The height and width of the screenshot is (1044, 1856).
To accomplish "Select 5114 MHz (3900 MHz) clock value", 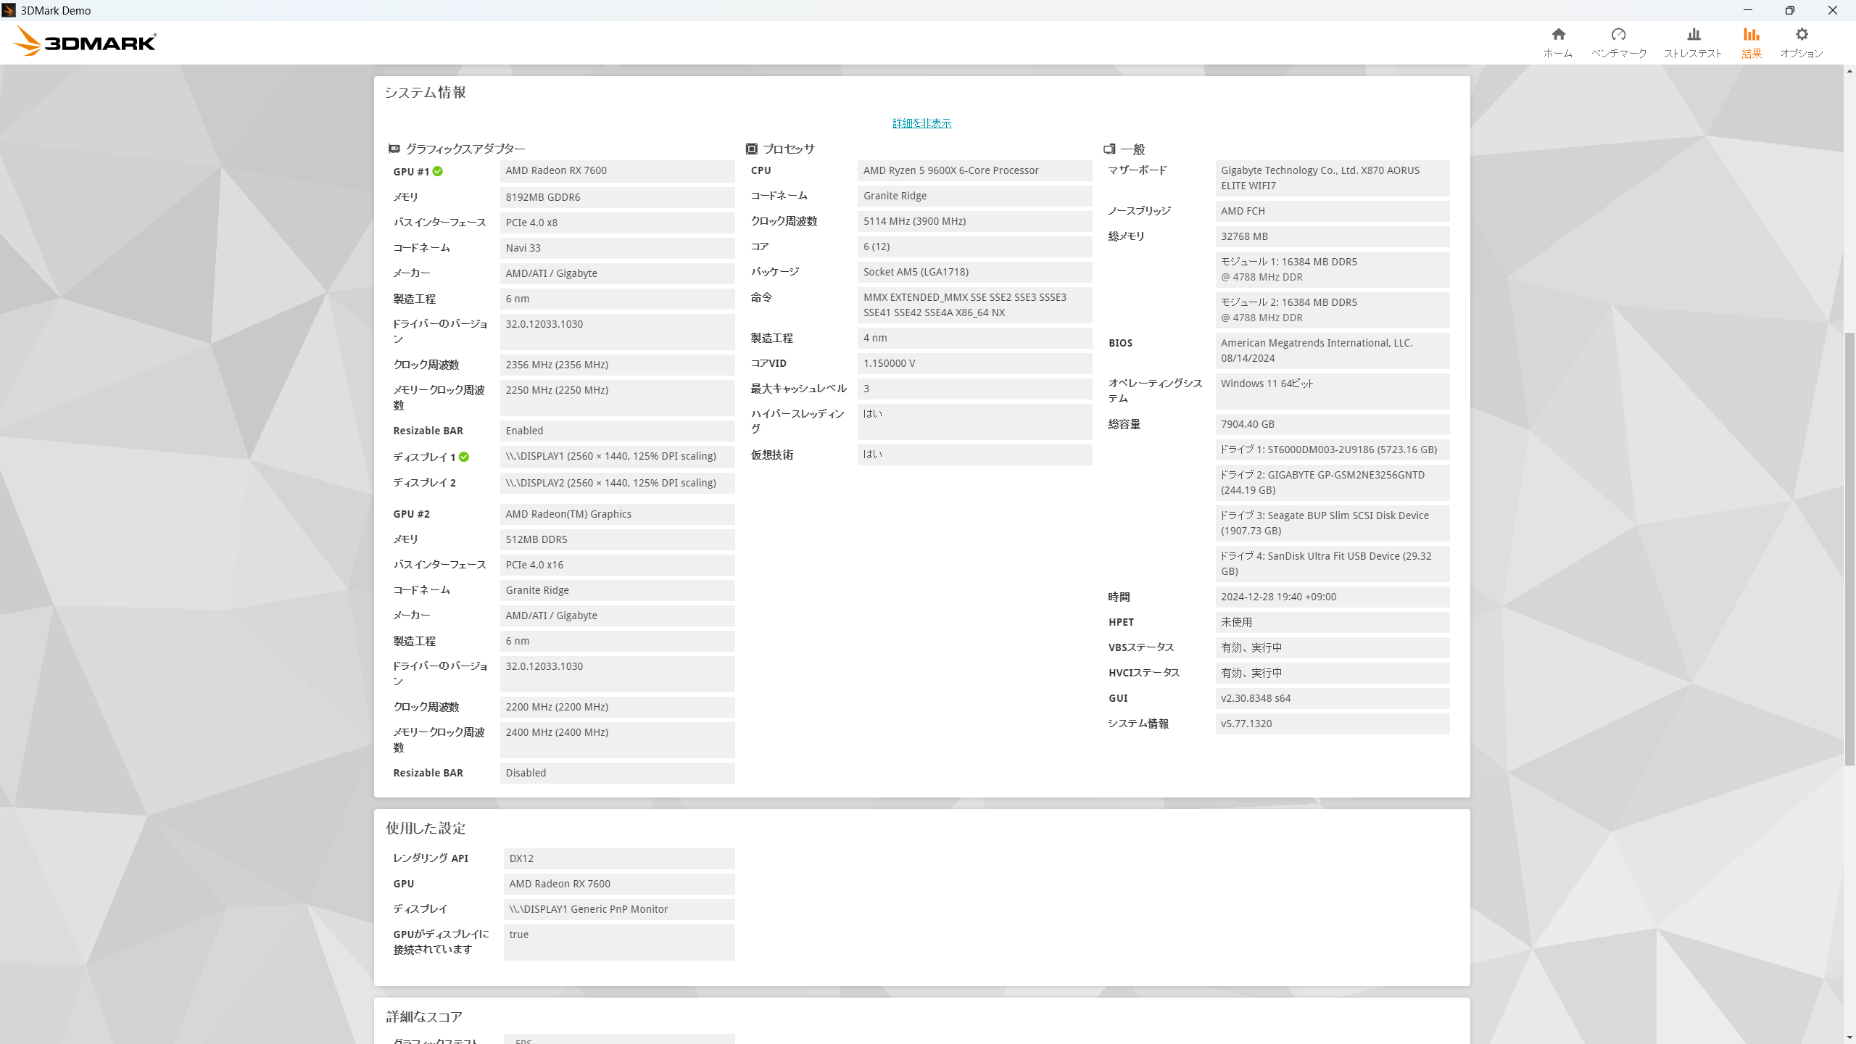I will (974, 221).
